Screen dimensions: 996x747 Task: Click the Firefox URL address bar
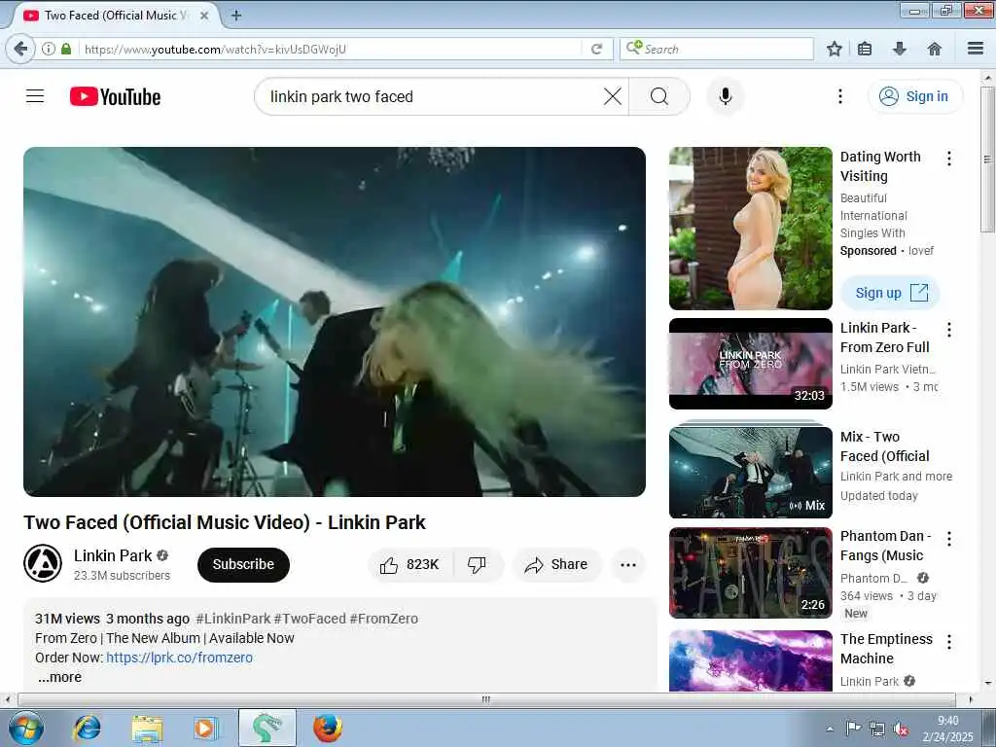(331, 49)
